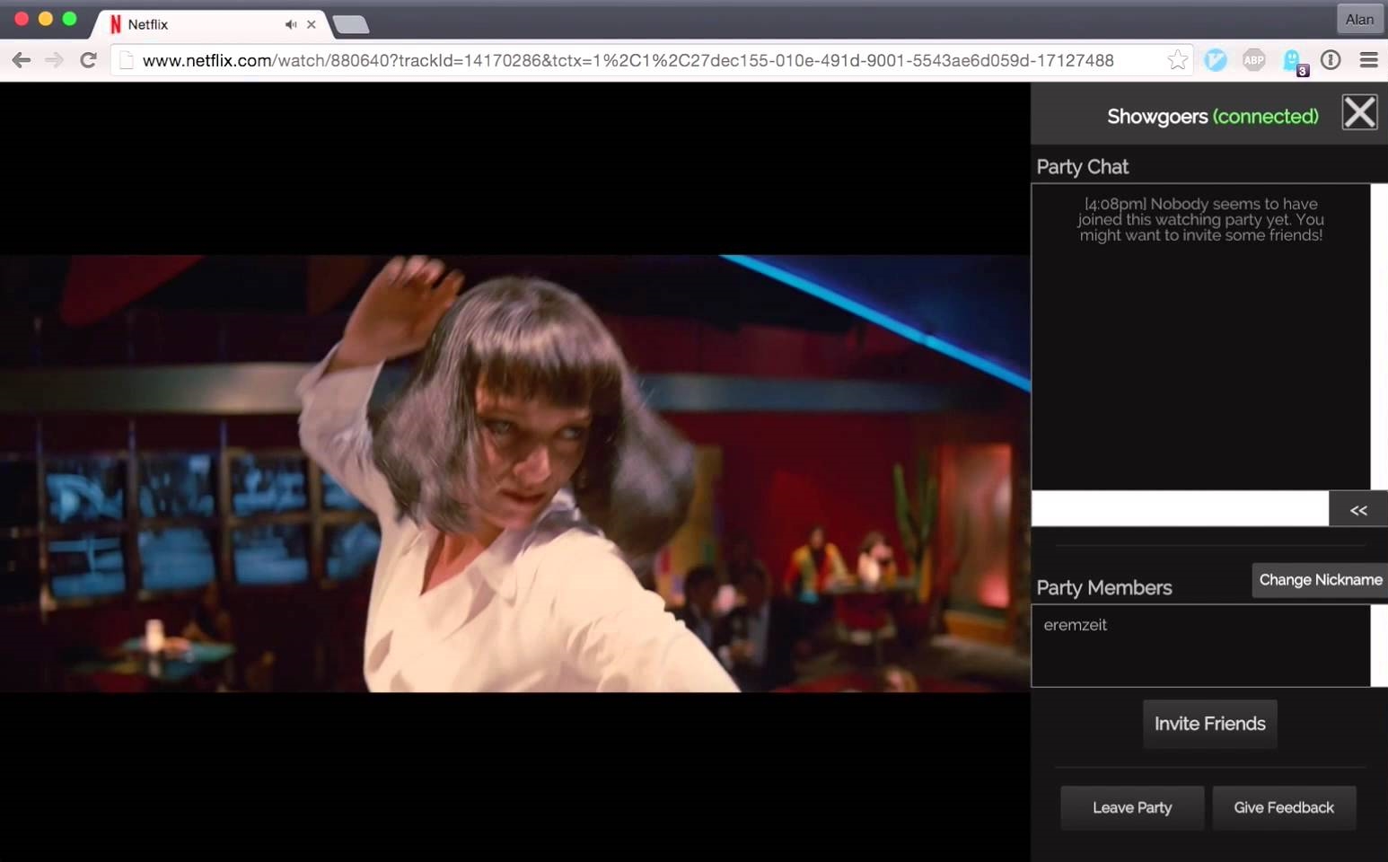The image size is (1388, 862).
Task: Leave the watching party
Action: click(x=1132, y=807)
